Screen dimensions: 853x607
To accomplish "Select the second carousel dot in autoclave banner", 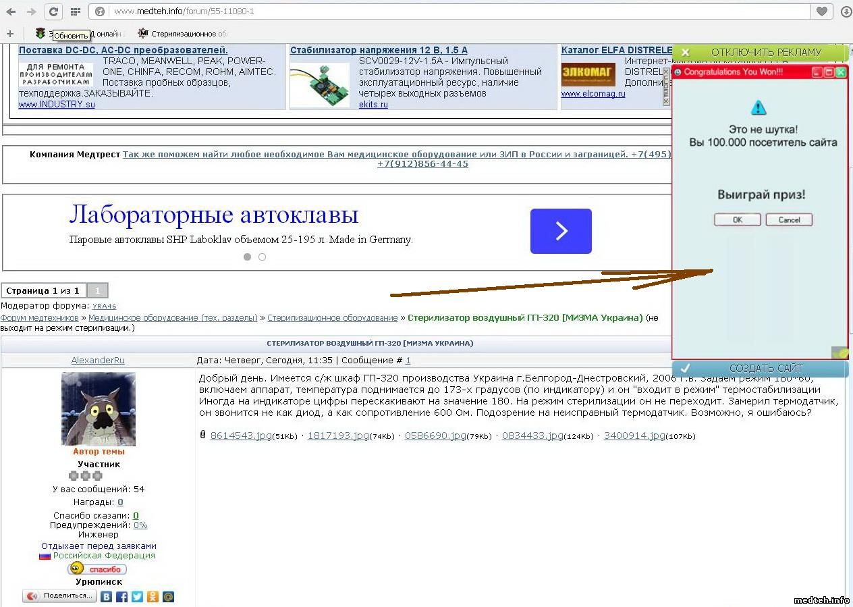I will coord(263,257).
